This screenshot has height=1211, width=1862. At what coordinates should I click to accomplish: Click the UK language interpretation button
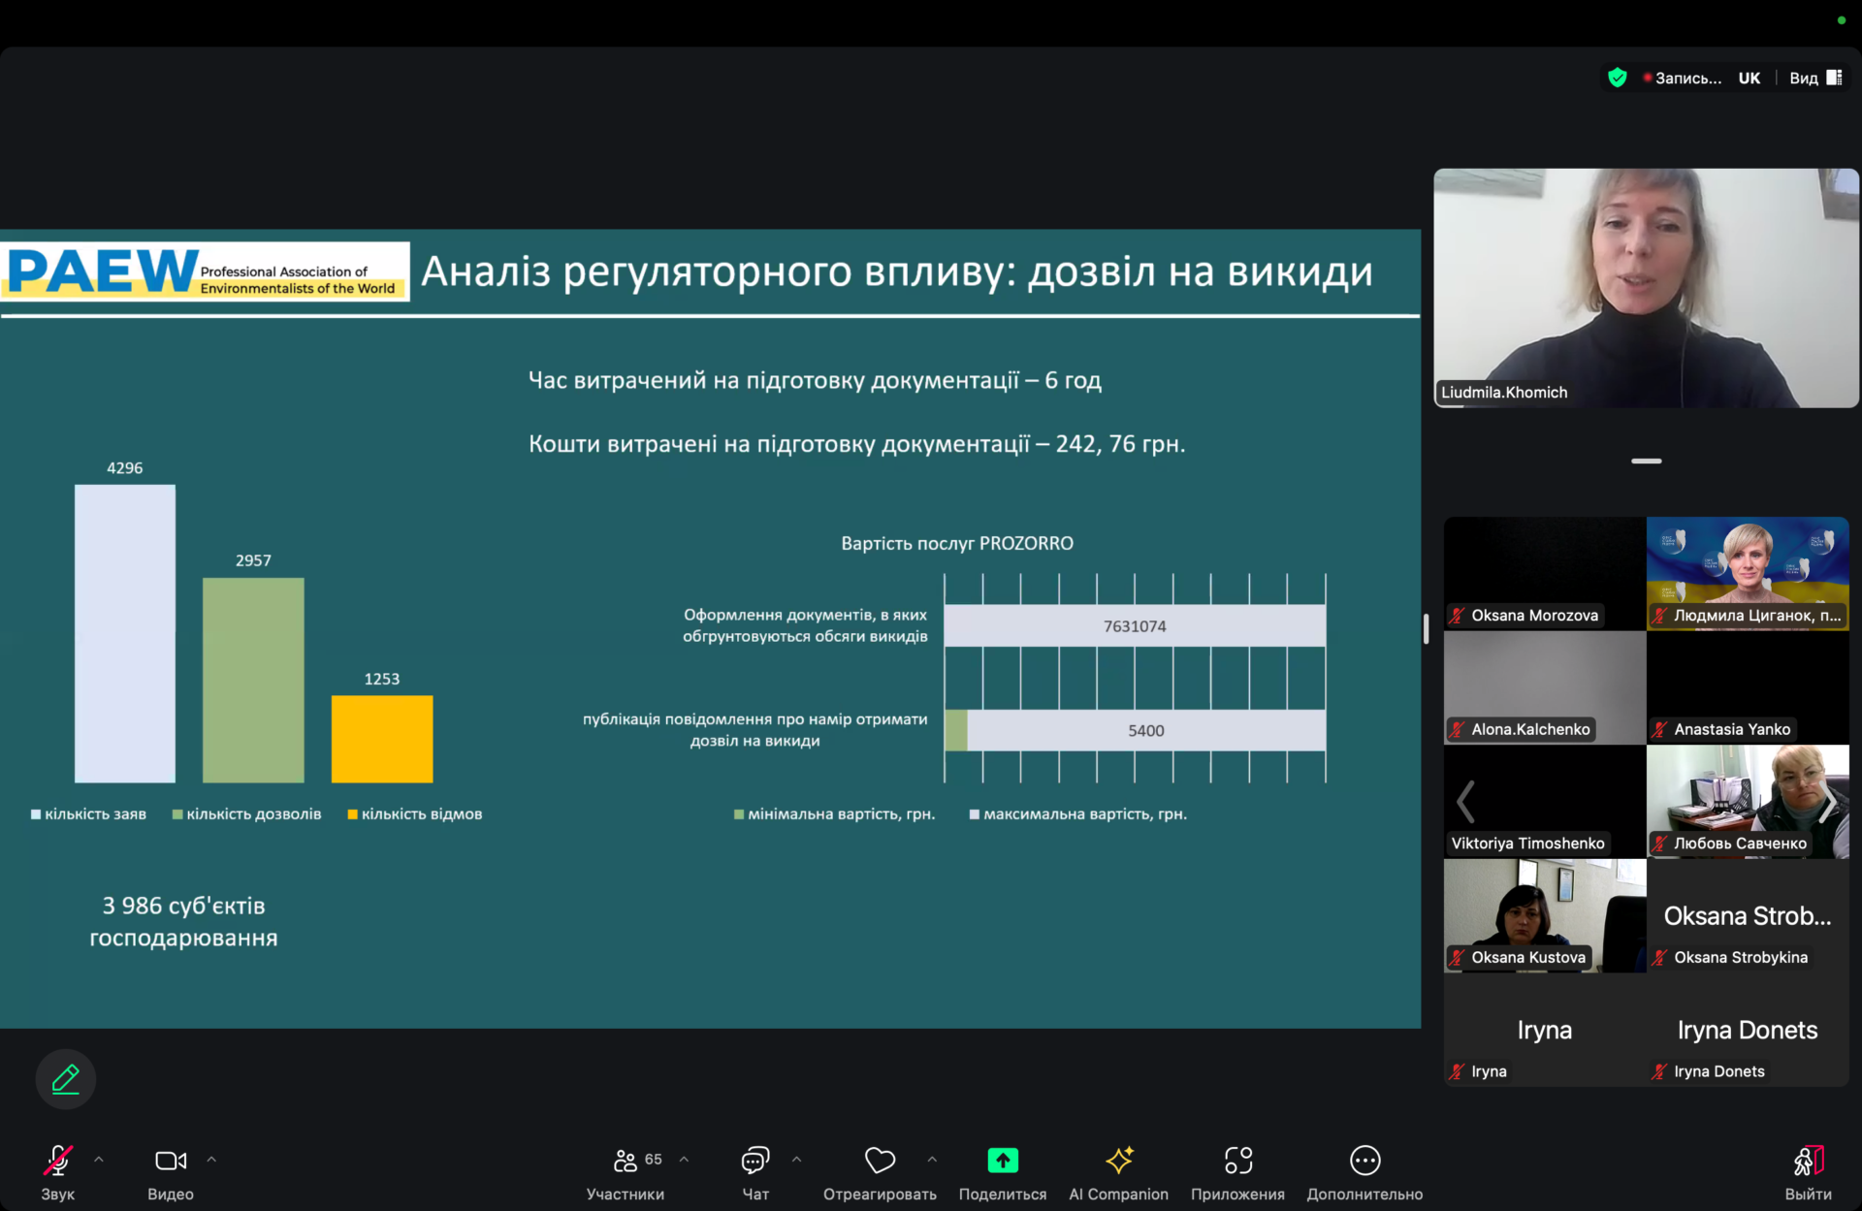pos(1749,78)
